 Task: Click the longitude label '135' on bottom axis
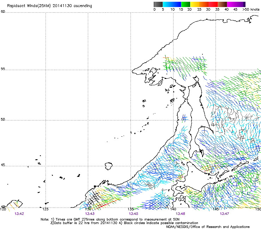coord(131,209)
